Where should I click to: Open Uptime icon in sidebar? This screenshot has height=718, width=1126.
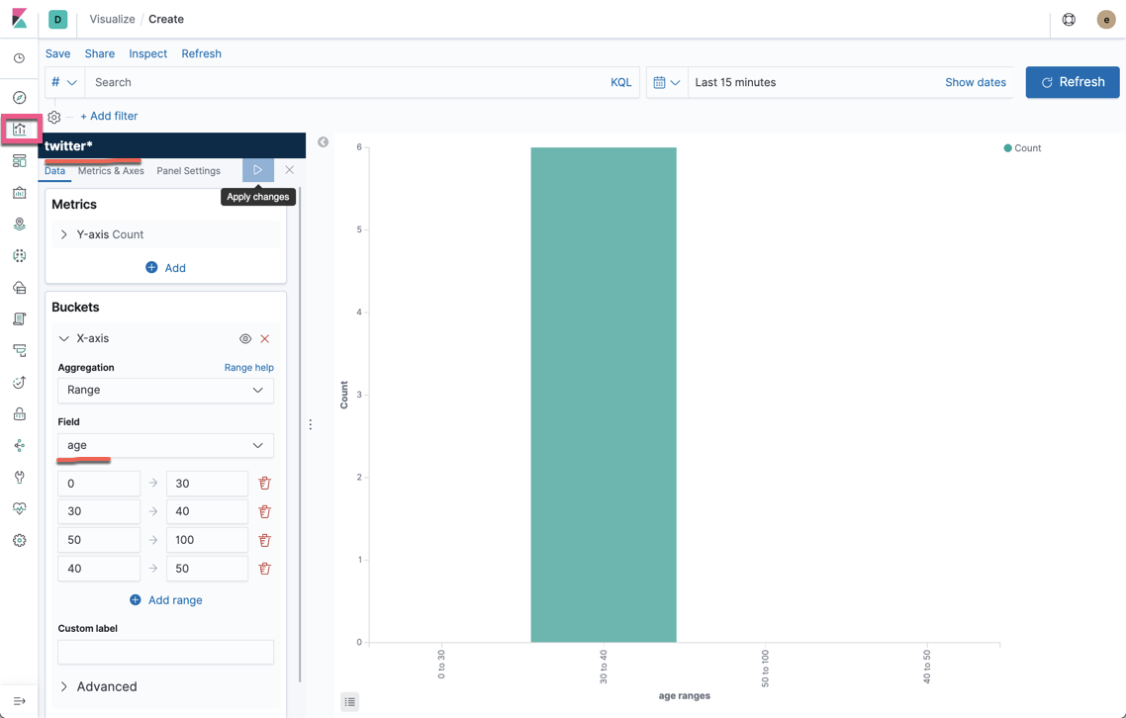pos(20,382)
